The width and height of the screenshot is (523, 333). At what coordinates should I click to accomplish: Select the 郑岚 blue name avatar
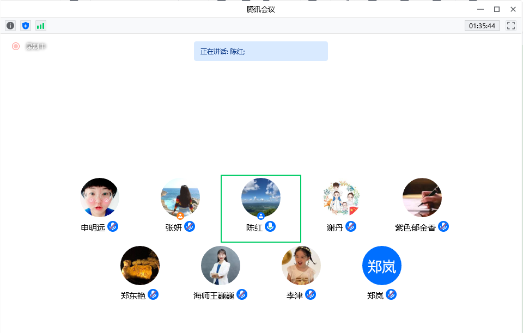tap(382, 266)
